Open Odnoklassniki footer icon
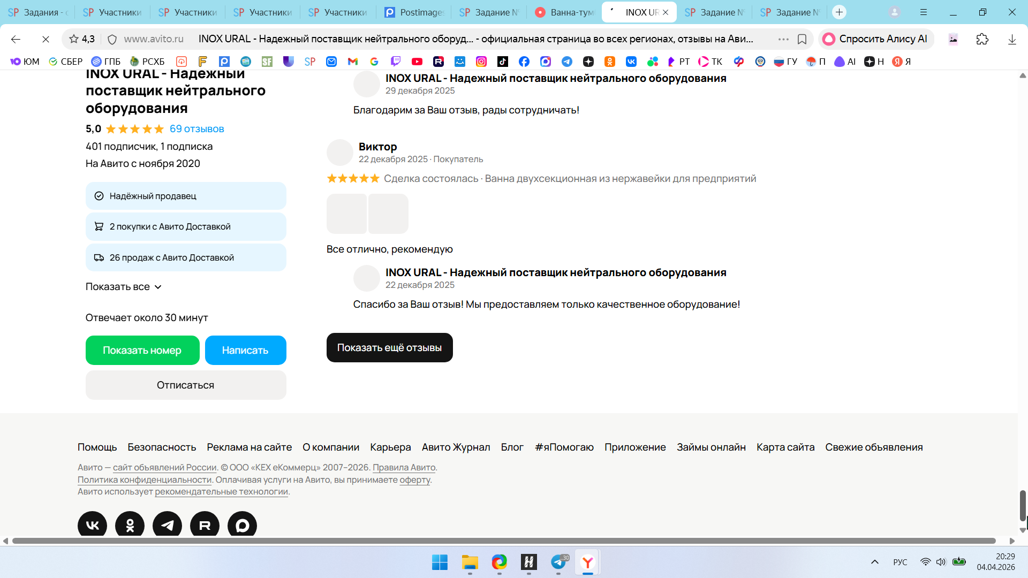1028x578 pixels. point(130,525)
